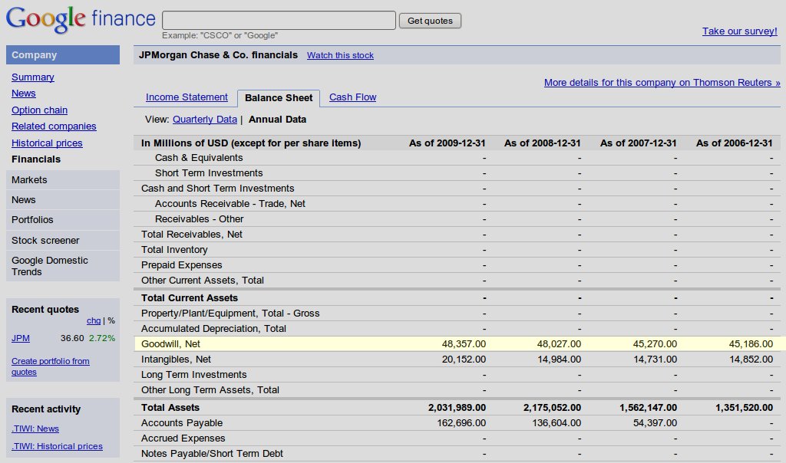Click the As of 2008-12-31 column header
This screenshot has height=463, width=786.
(543, 143)
